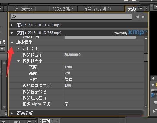157x123 pixels.
Task: Collapse the 文件 2013-10-13-763.mp4 section
Action: [12, 33]
